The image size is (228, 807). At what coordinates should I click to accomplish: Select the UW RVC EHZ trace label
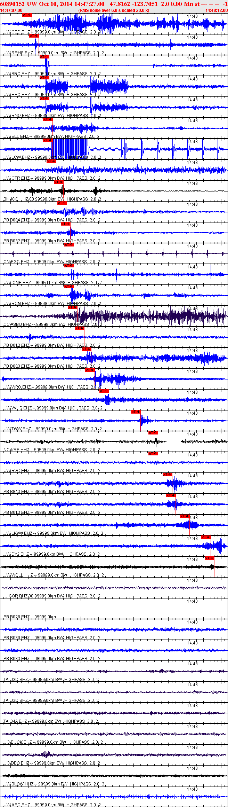(x=52, y=471)
